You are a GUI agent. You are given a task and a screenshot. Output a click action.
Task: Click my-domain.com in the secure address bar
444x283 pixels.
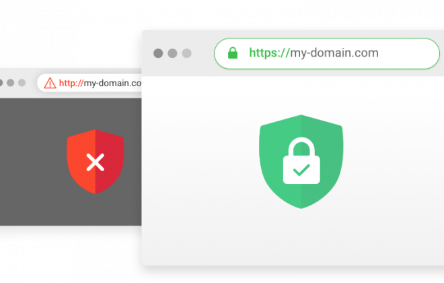(334, 53)
